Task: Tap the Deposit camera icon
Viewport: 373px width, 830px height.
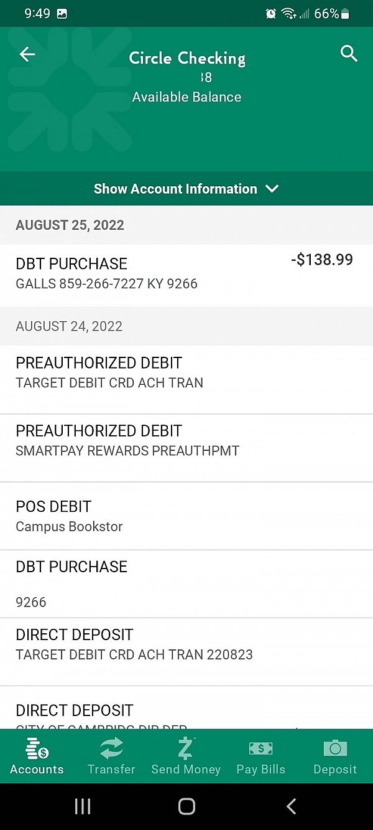Action: 335,748
